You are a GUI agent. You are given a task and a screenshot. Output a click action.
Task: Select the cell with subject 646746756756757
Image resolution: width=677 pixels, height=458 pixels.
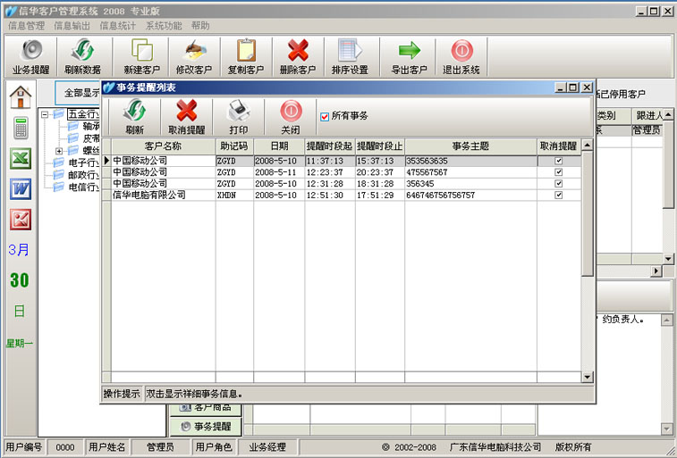click(471, 196)
